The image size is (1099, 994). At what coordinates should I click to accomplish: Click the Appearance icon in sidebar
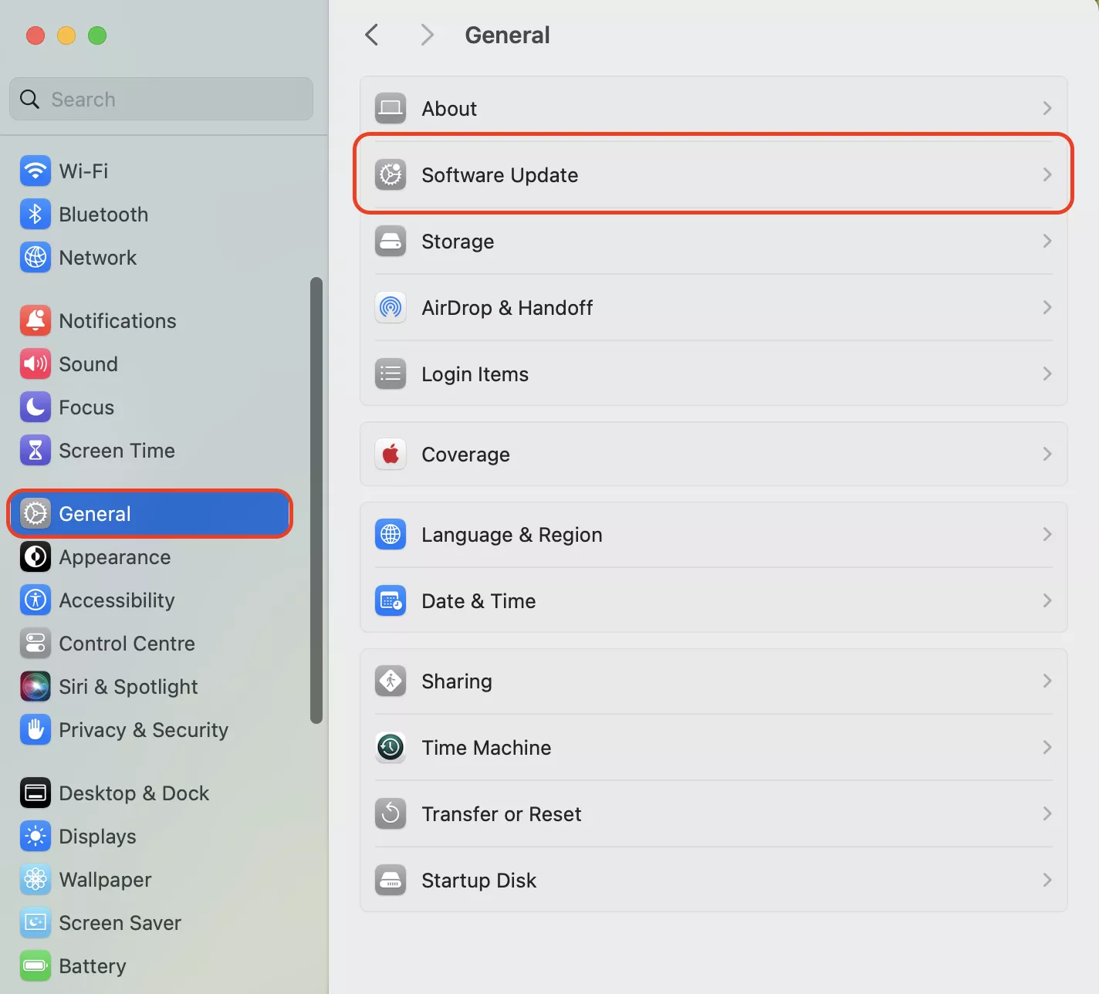36,556
